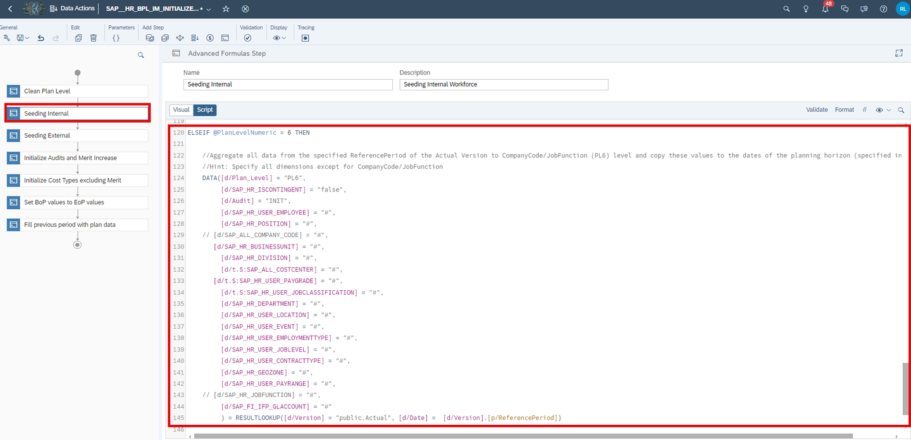Image resolution: width=911 pixels, height=440 pixels.
Task: Add an advanced formulas step
Action: 225,38
